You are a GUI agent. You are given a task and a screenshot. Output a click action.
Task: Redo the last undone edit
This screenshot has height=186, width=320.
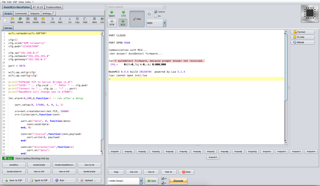click(60, 20)
